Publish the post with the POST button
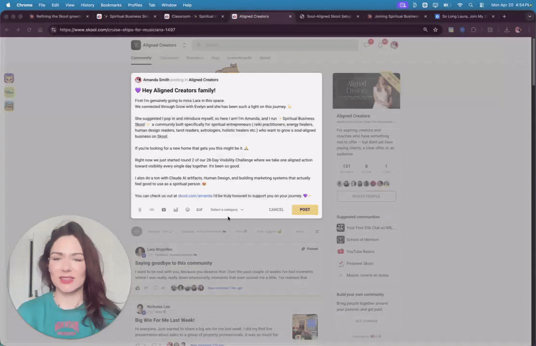The height and width of the screenshot is (346, 536). pos(305,209)
